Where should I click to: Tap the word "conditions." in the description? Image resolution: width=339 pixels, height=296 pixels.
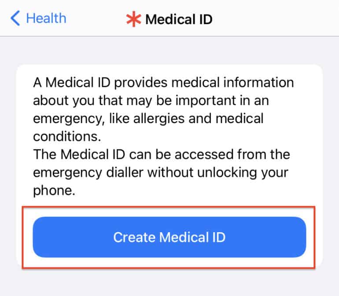[x=67, y=136]
